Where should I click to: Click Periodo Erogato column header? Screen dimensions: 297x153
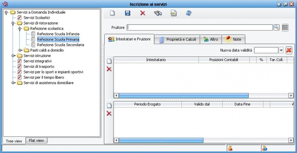pyautogui.click(x=147, y=104)
